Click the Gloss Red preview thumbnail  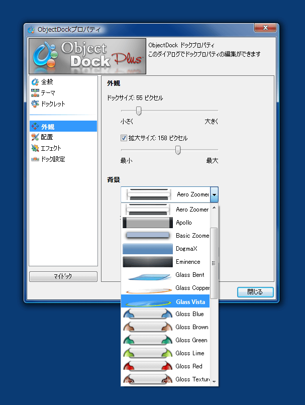tap(148, 366)
